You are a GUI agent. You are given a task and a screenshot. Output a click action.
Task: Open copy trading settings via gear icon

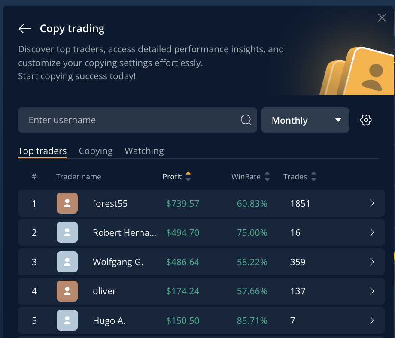point(365,120)
